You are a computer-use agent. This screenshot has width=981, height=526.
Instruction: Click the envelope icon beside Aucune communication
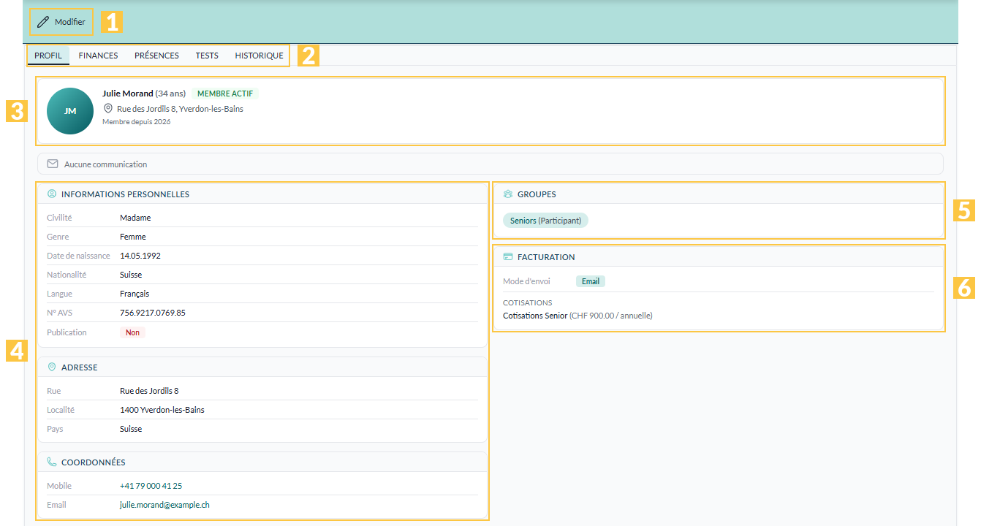click(53, 164)
